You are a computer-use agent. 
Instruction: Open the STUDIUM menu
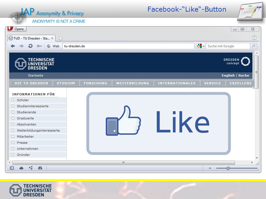click(66, 83)
